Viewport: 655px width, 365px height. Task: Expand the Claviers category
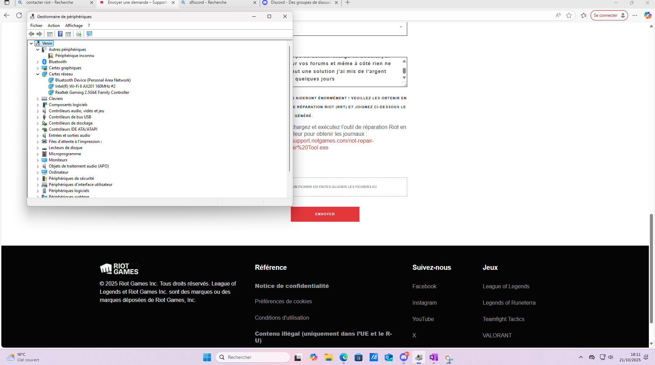click(38, 99)
